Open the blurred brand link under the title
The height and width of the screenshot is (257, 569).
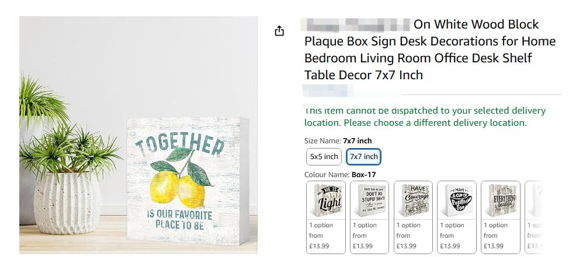[352, 90]
